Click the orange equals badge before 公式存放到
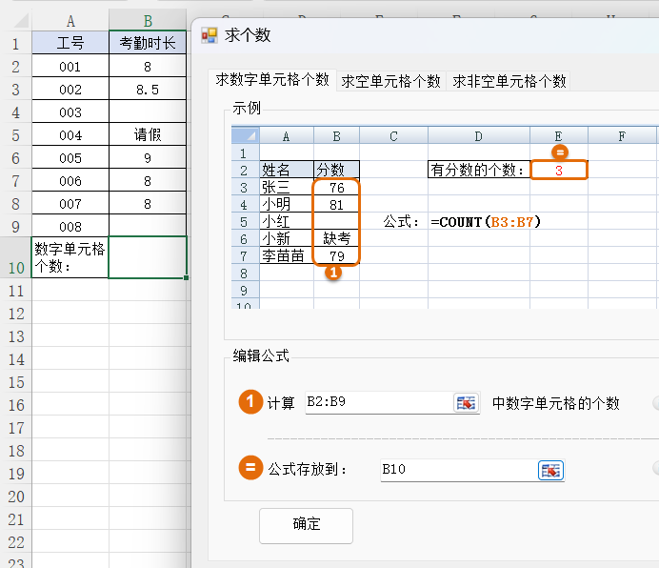 click(x=250, y=468)
